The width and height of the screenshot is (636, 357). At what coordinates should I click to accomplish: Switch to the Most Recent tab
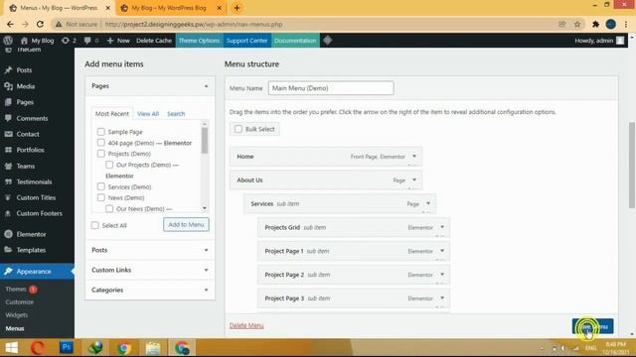coord(112,114)
